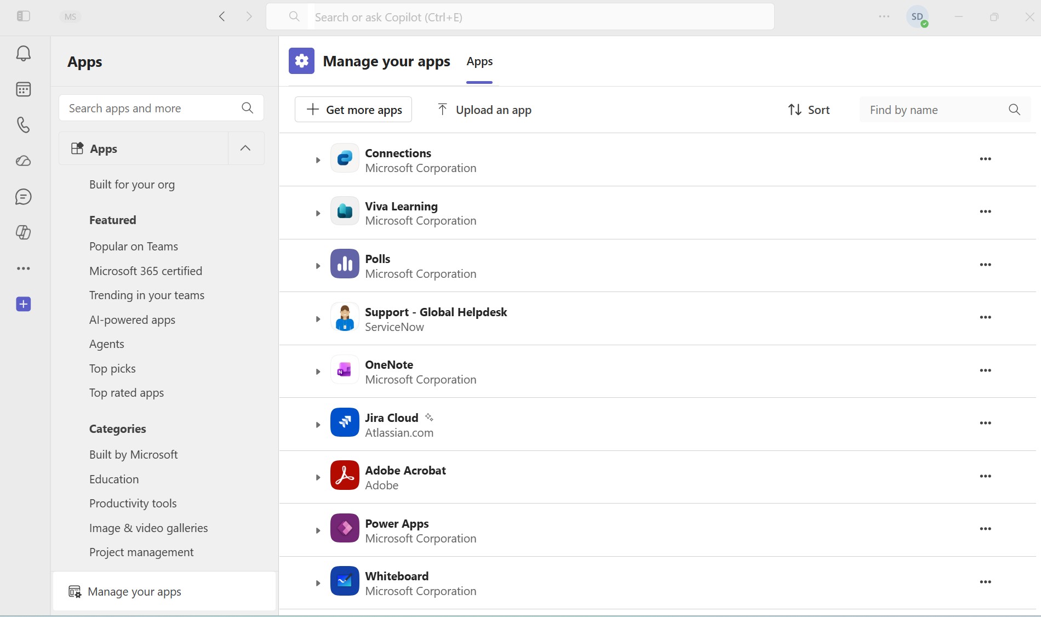This screenshot has height=617, width=1041.
Task: Expand the Support - Global Helpdesk row
Action: 317,319
